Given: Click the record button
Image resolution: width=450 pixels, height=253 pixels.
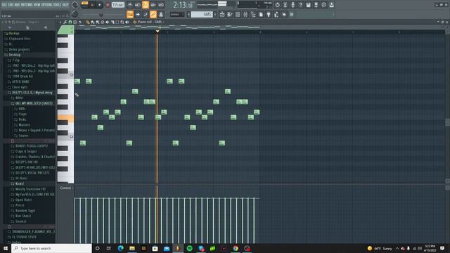Looking at the screenshot, I should pos(108,5).
